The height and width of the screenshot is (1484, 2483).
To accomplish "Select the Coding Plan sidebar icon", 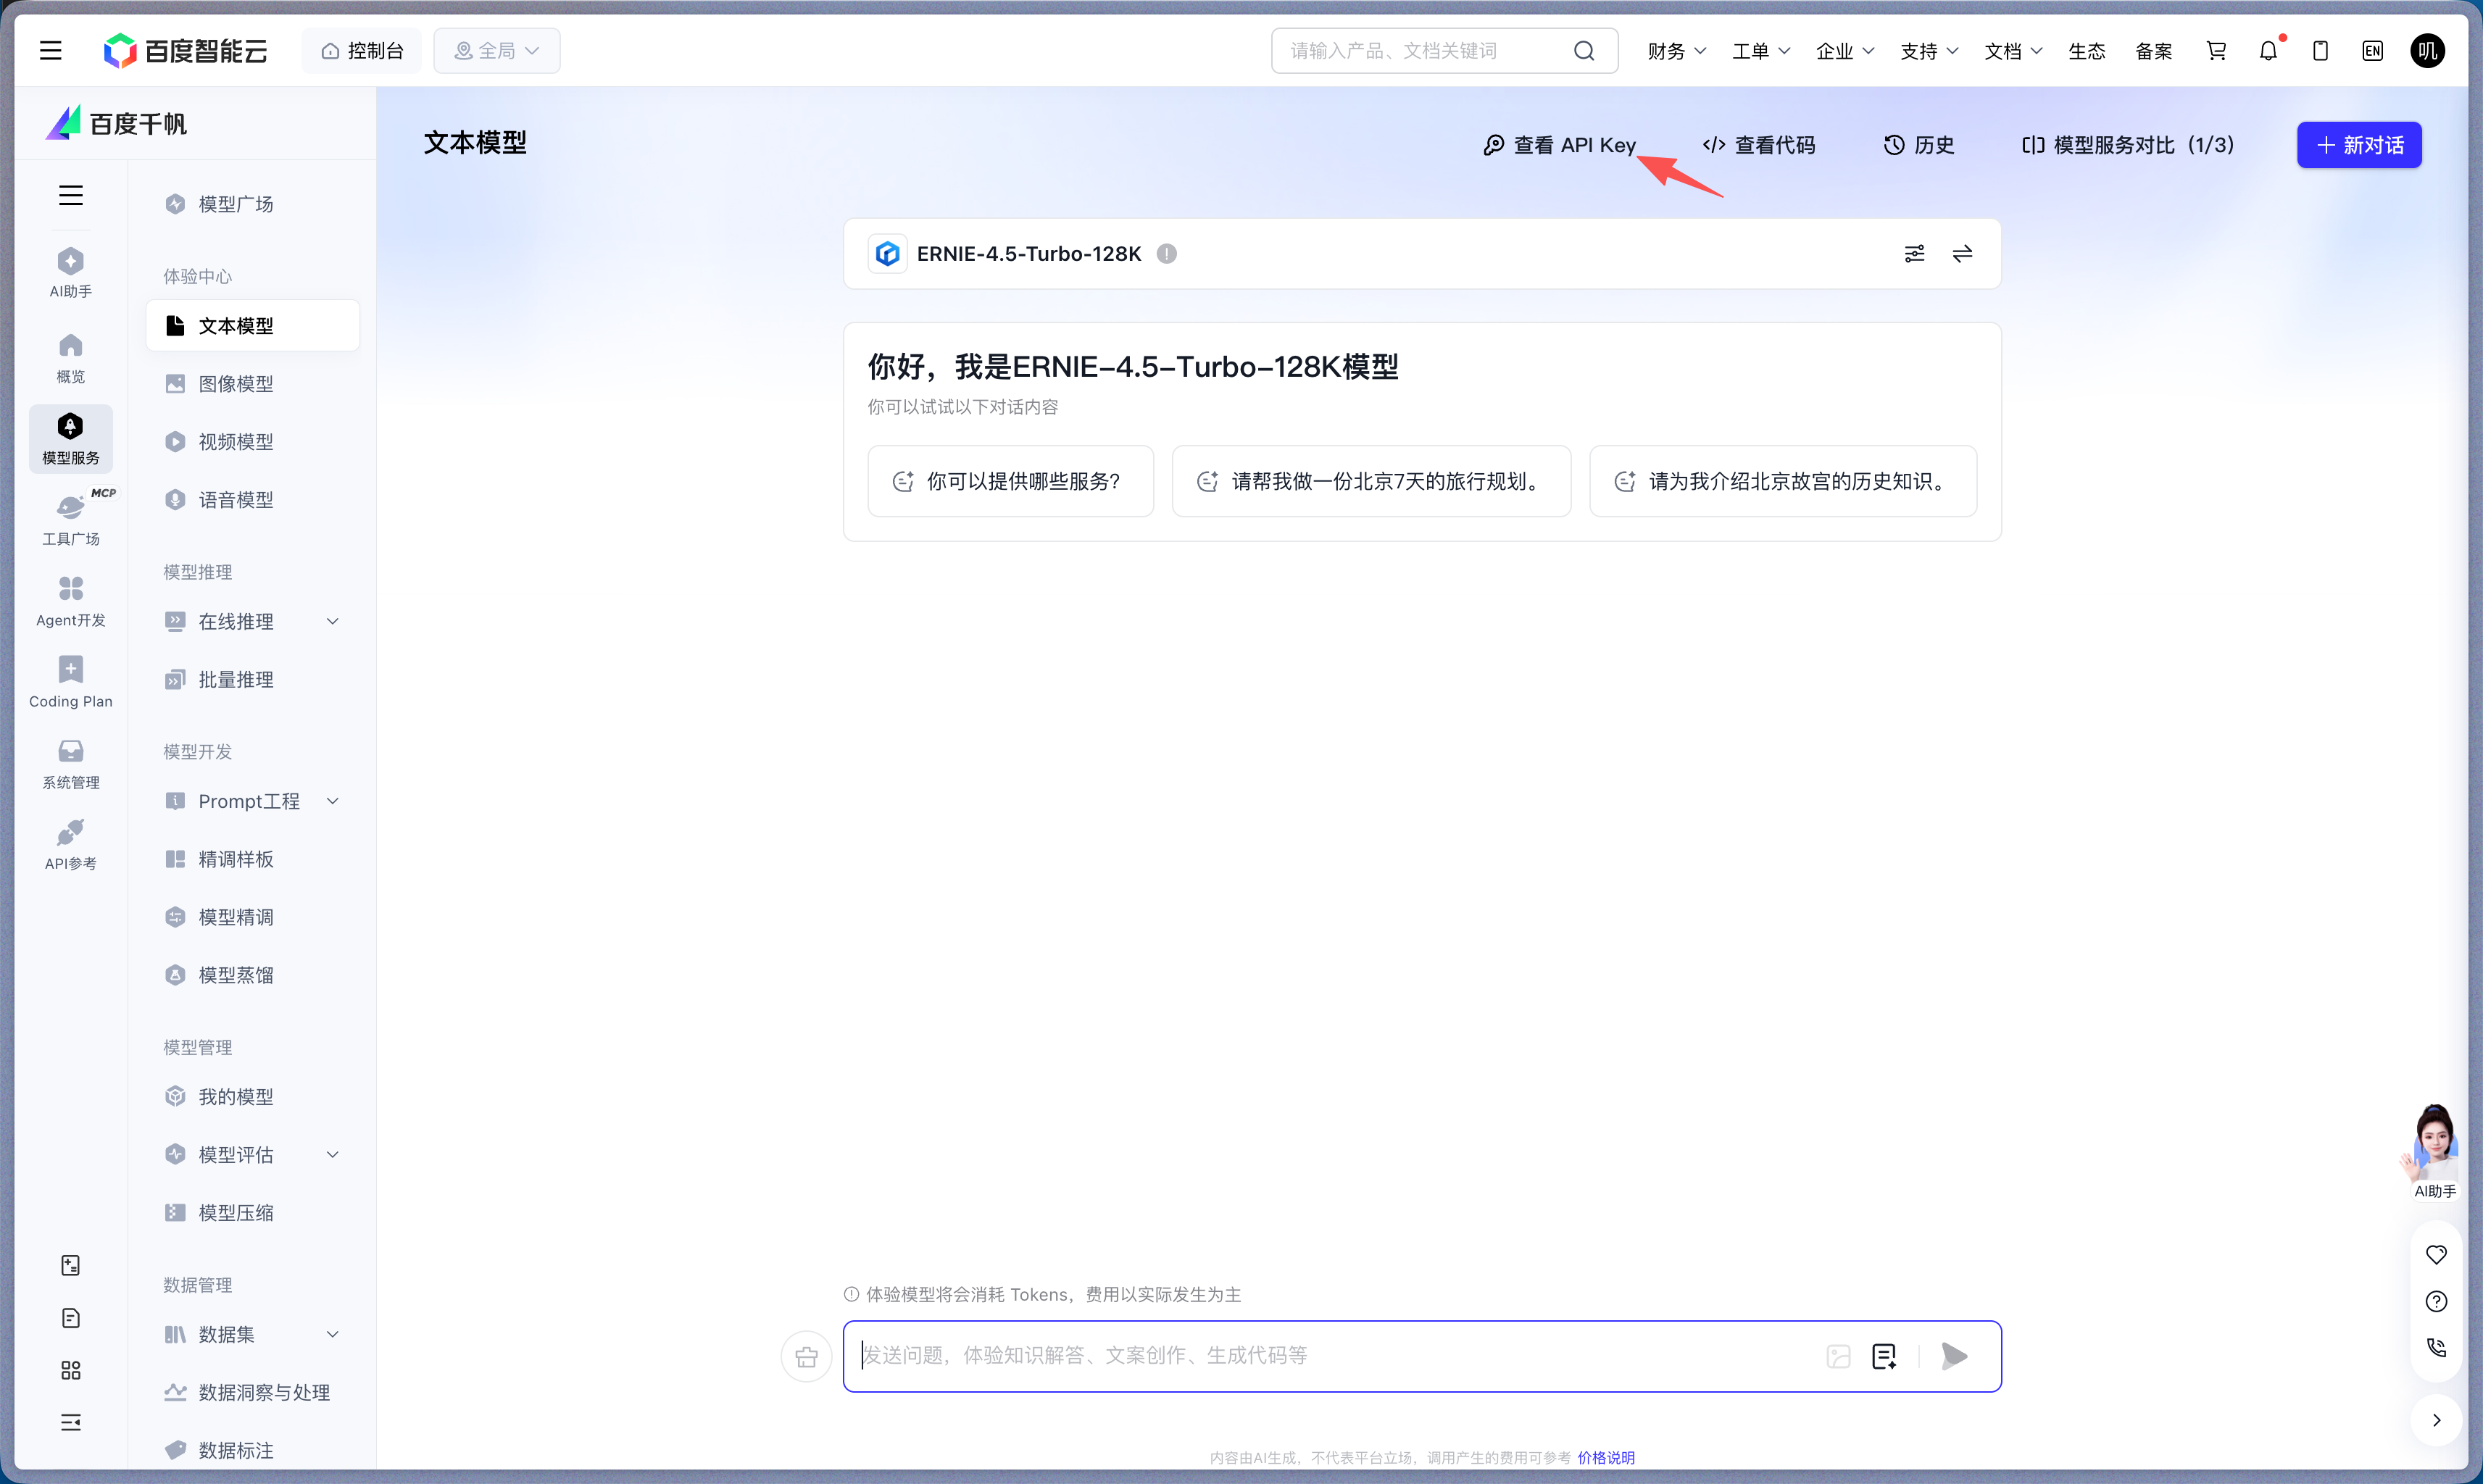I will (70, 680).
